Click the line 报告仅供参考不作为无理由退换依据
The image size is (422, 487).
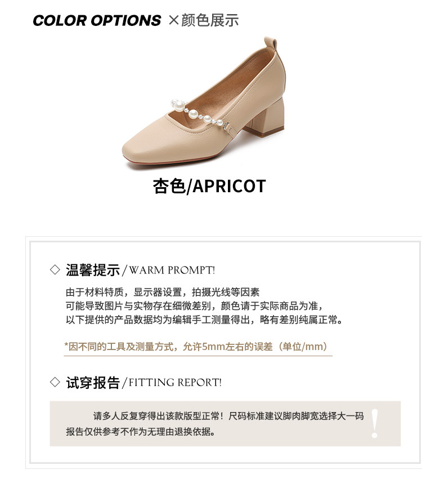141,432
